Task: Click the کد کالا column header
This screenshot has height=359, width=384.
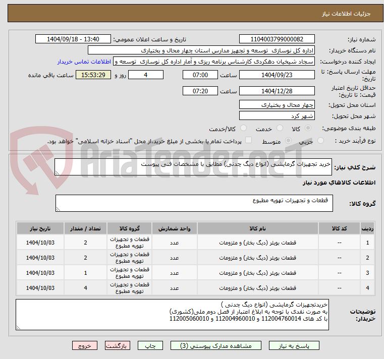Action: pos(339,228)
